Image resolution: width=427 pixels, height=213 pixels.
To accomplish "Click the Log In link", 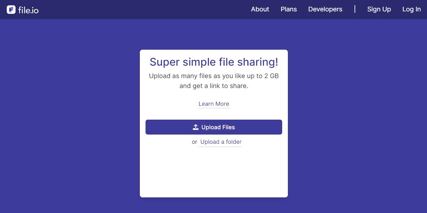I will [411, 10].
